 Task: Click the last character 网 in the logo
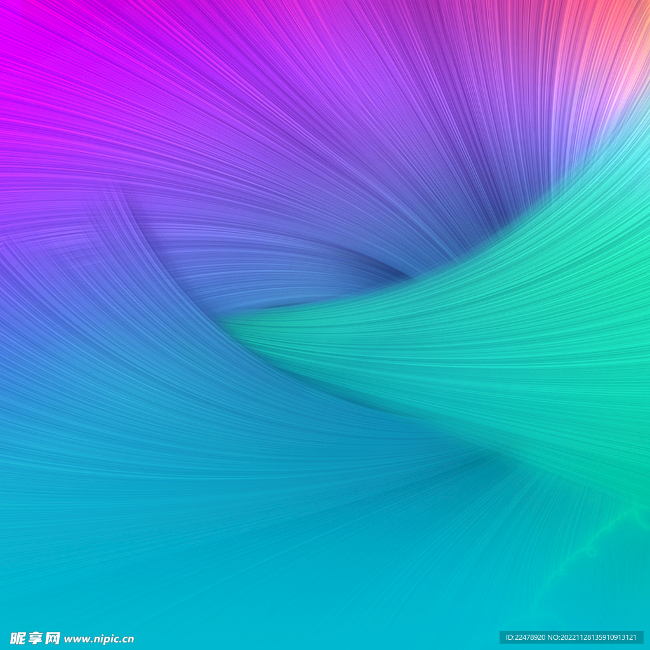pyautogui.click(x=53, y=638)
